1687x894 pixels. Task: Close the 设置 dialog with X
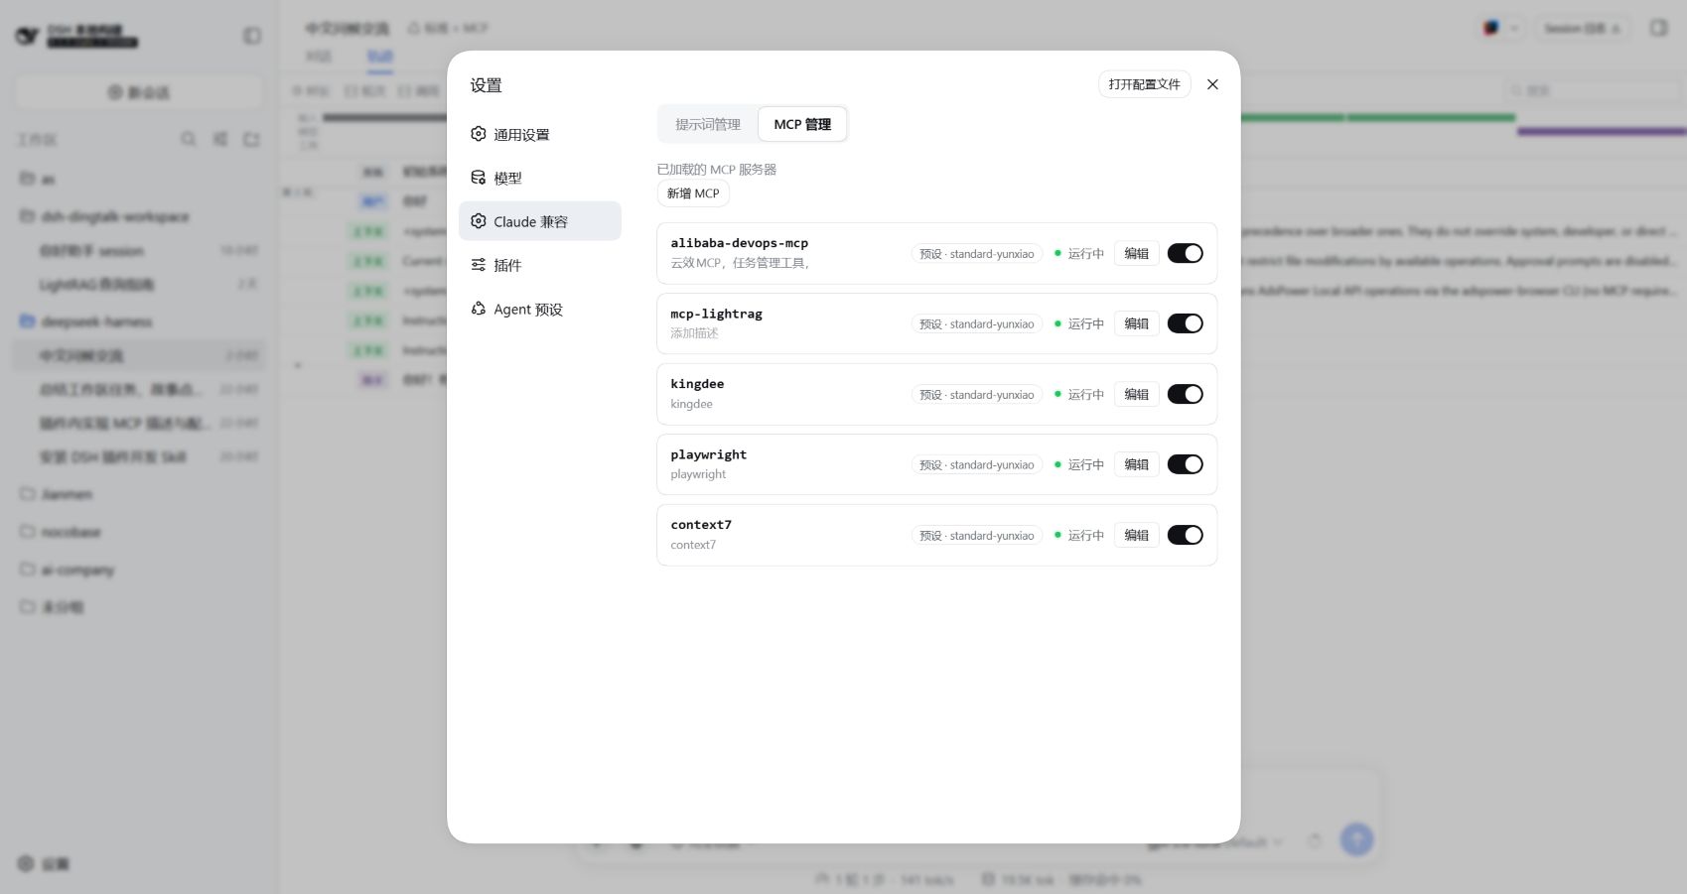(1212, 84)
